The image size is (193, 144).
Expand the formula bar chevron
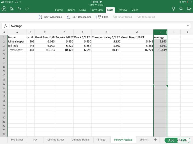coord(188,26)
